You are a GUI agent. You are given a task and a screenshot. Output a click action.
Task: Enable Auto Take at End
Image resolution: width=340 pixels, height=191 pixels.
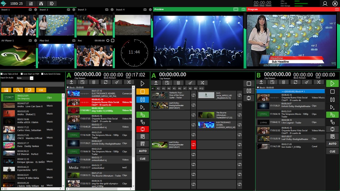click(2, 74)
